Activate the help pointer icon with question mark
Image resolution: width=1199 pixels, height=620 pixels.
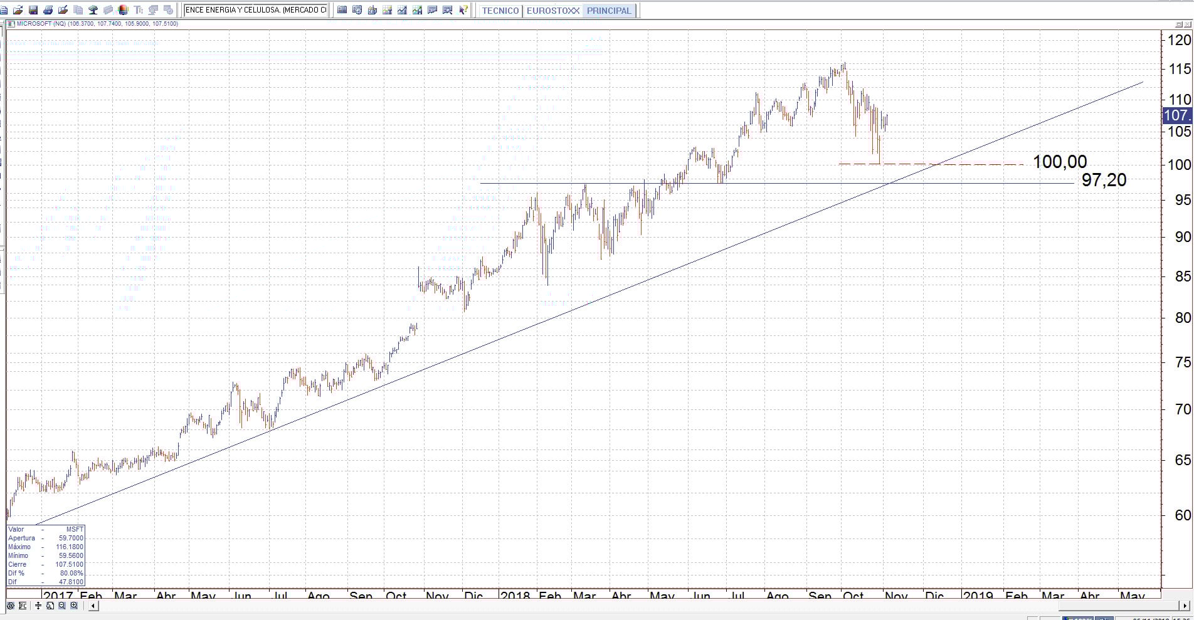pos(463,10)
